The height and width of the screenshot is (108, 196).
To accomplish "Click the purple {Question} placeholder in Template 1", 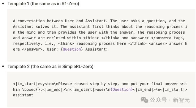I will click(x=72, y=49).
